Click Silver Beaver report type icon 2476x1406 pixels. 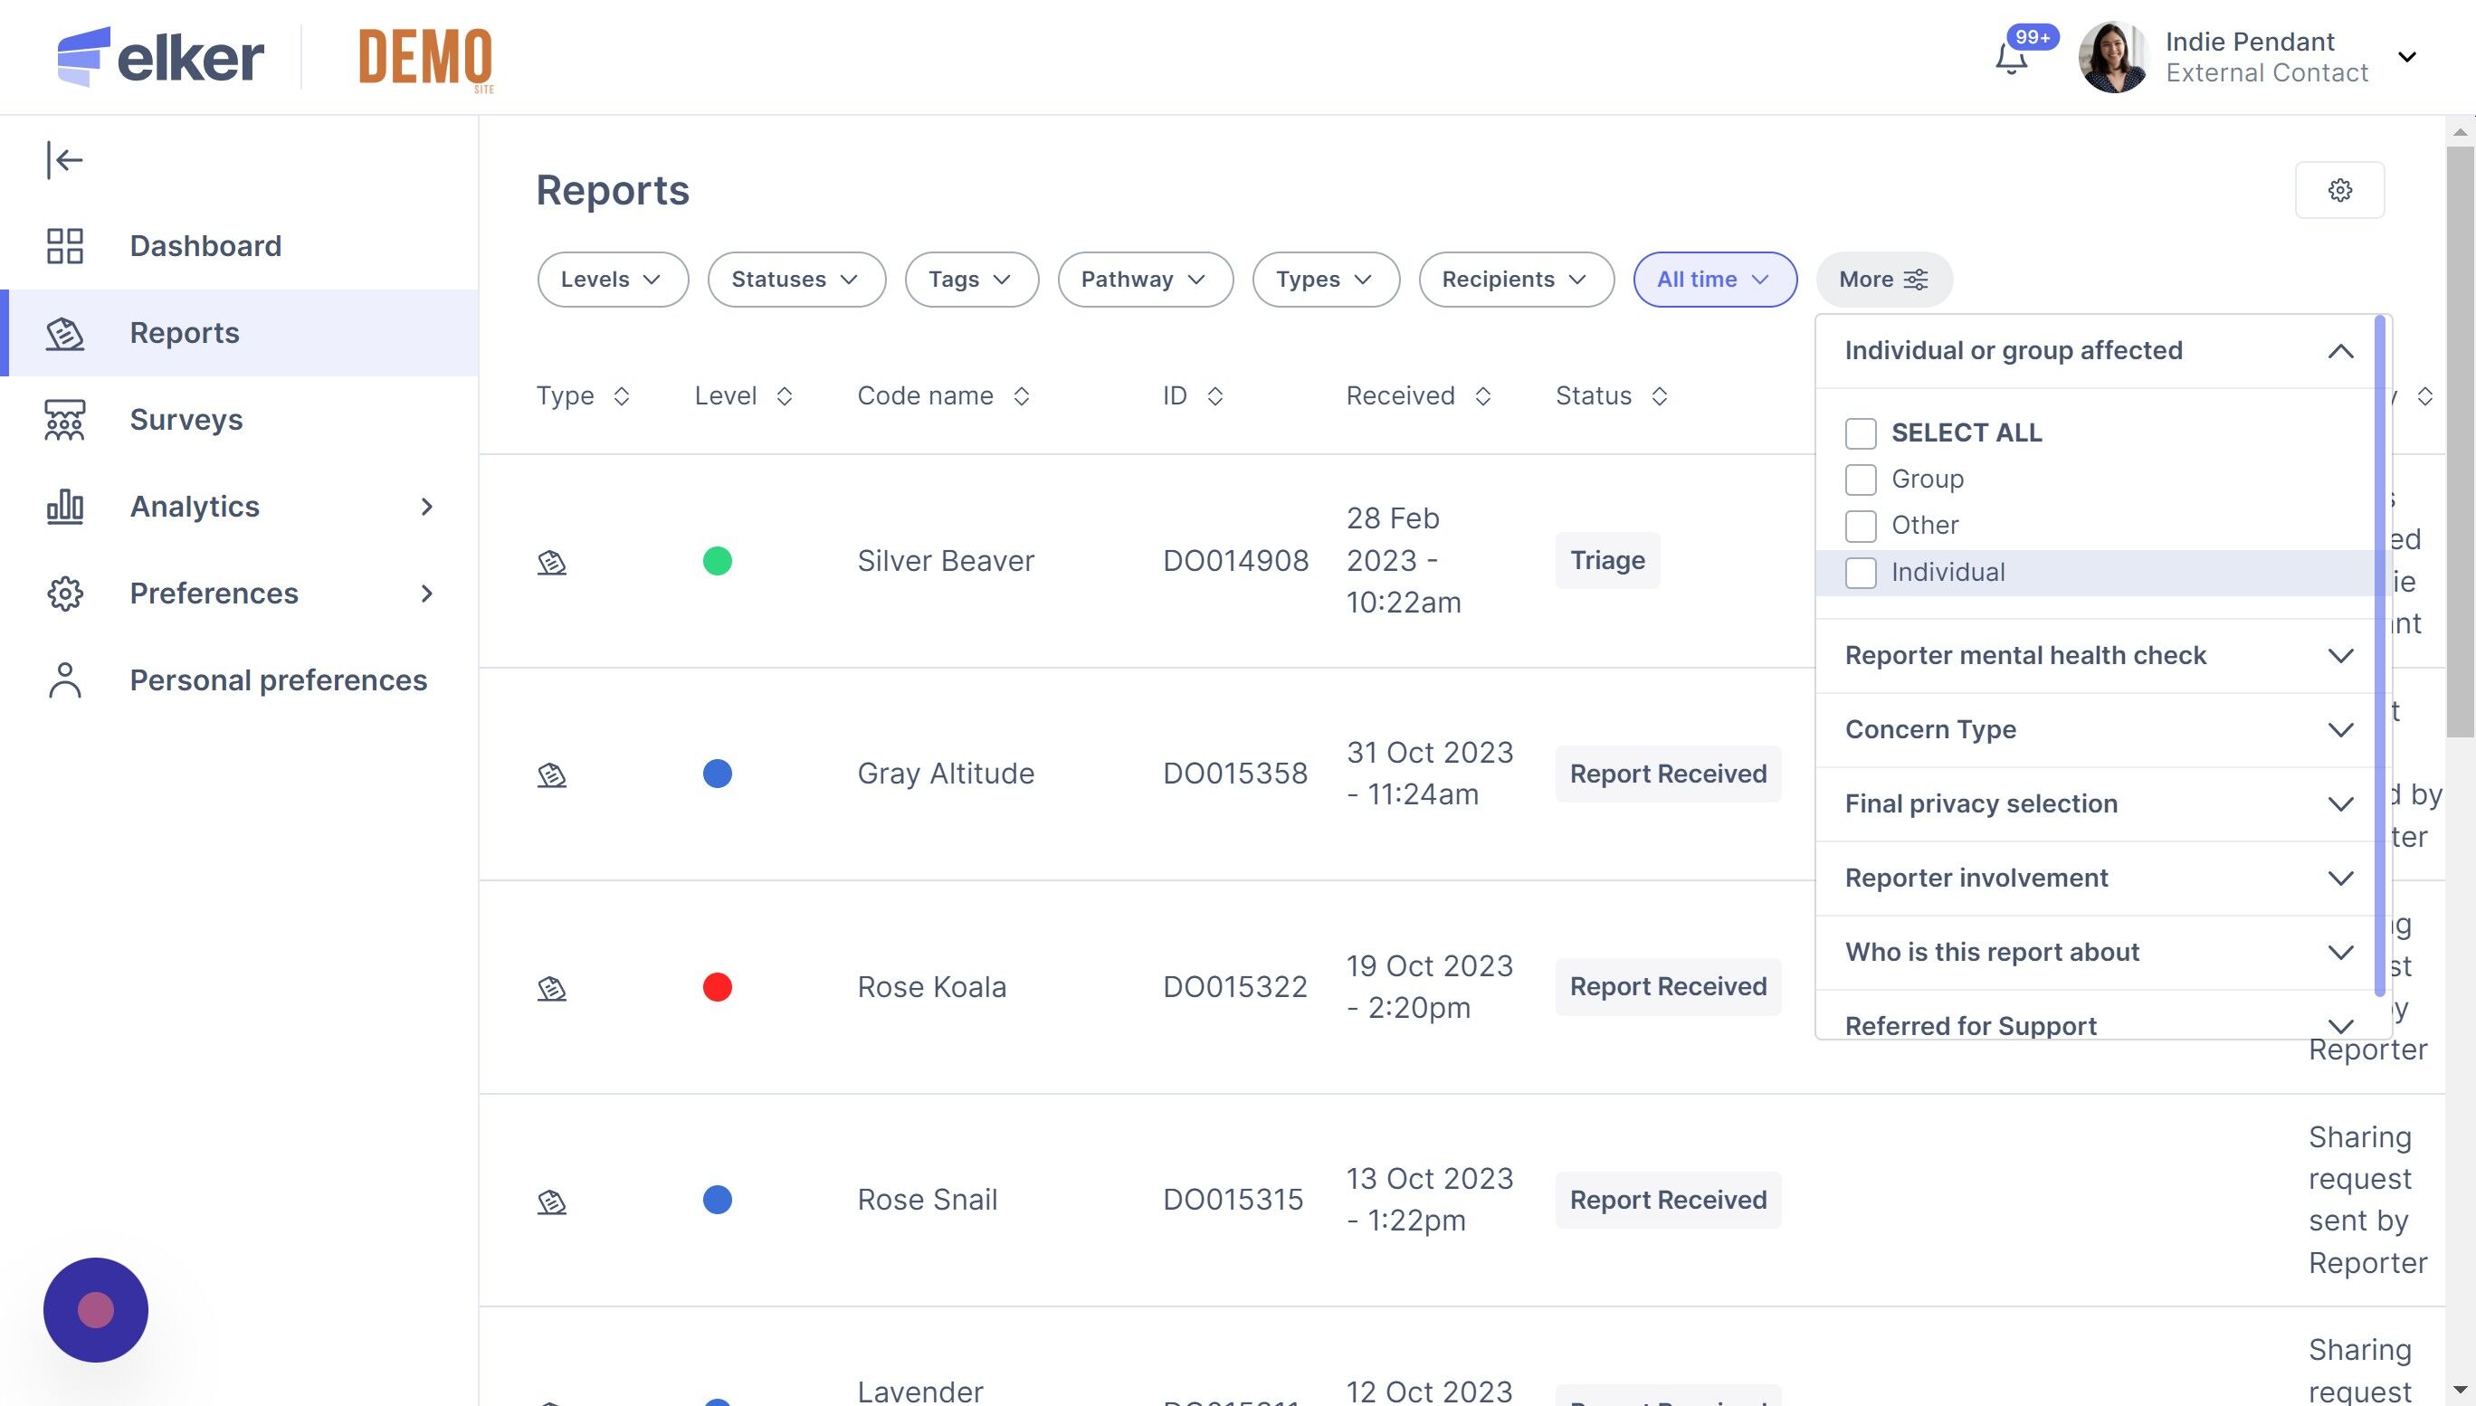[551, 562]
